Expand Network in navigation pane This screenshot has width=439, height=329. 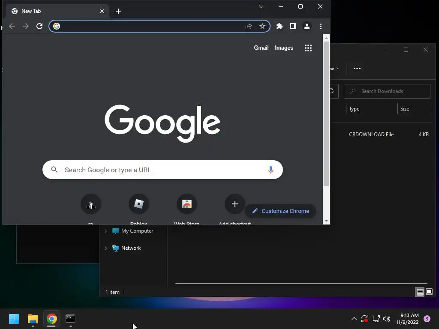[x=105, y=248]
